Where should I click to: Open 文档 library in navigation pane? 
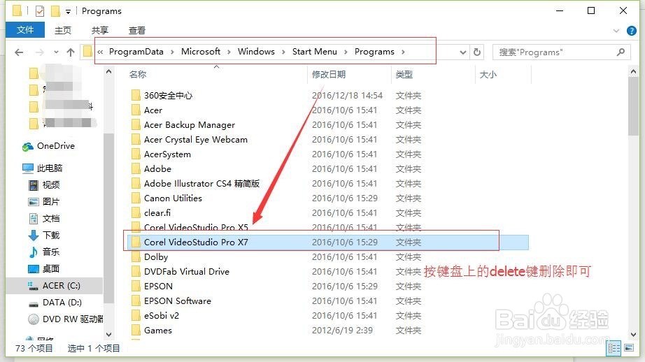(x=44, y=219)
